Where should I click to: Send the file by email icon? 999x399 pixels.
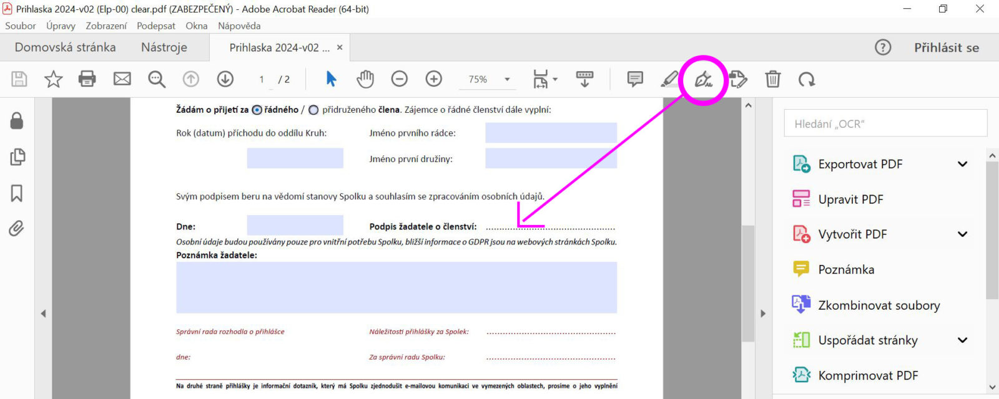pos(122,79)
